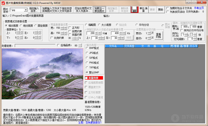Click the red floppy disk save icon
The image size is (208, 126).
tap(135, 10)
